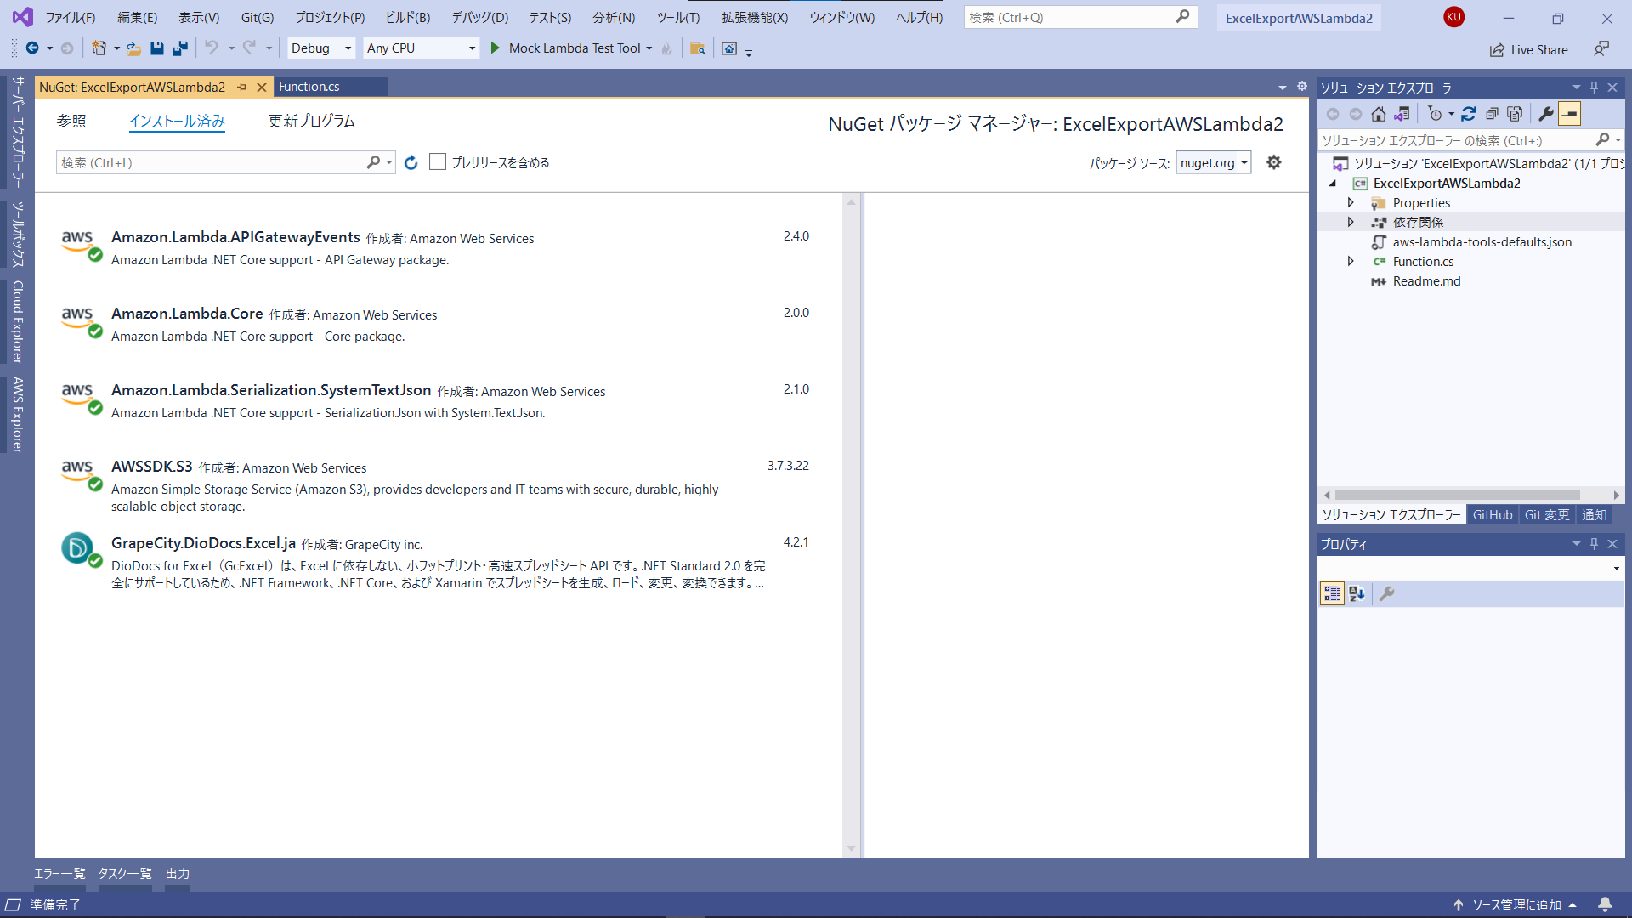Screen dimensions: 1632x918
Task: Click the new project icon in toolbar
Action: [x=99, y=48]
